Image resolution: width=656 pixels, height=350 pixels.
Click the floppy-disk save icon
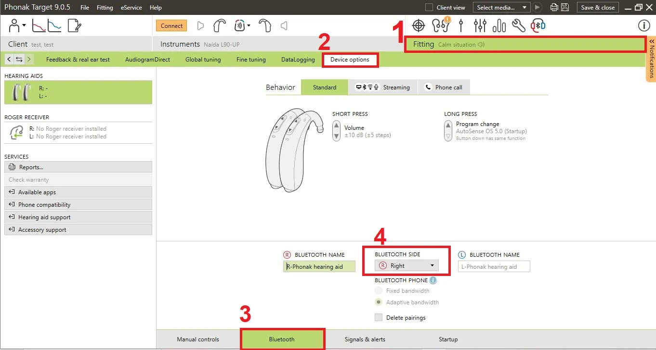565,7
